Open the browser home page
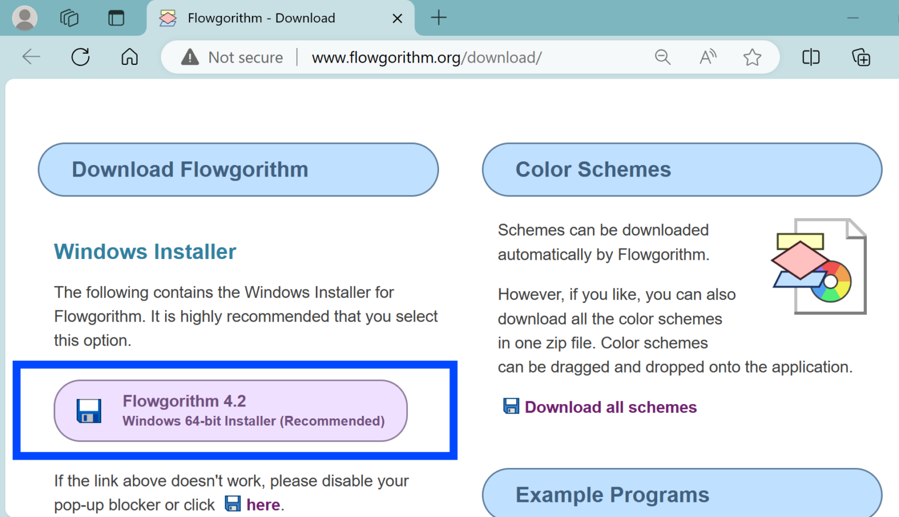Image resolution: width=899 pixels, height=517 pixels. (x=129, y=57)
